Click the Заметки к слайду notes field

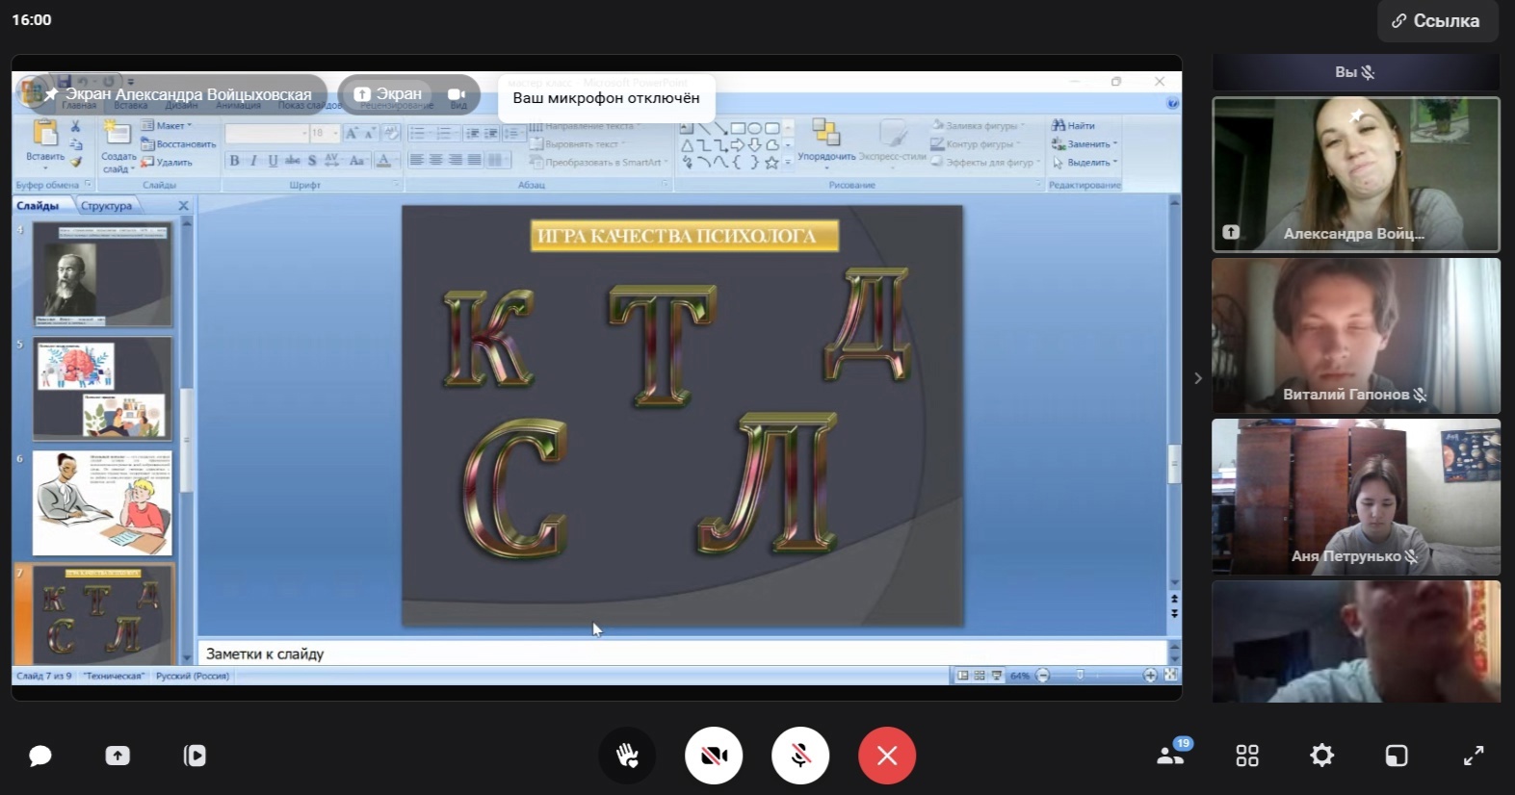click(682, 654)
